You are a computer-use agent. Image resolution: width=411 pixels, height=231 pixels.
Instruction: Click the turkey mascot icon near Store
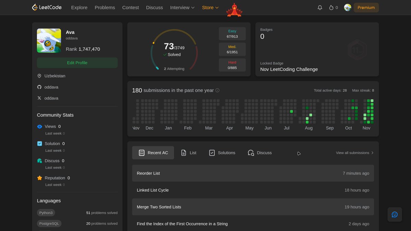234,10
